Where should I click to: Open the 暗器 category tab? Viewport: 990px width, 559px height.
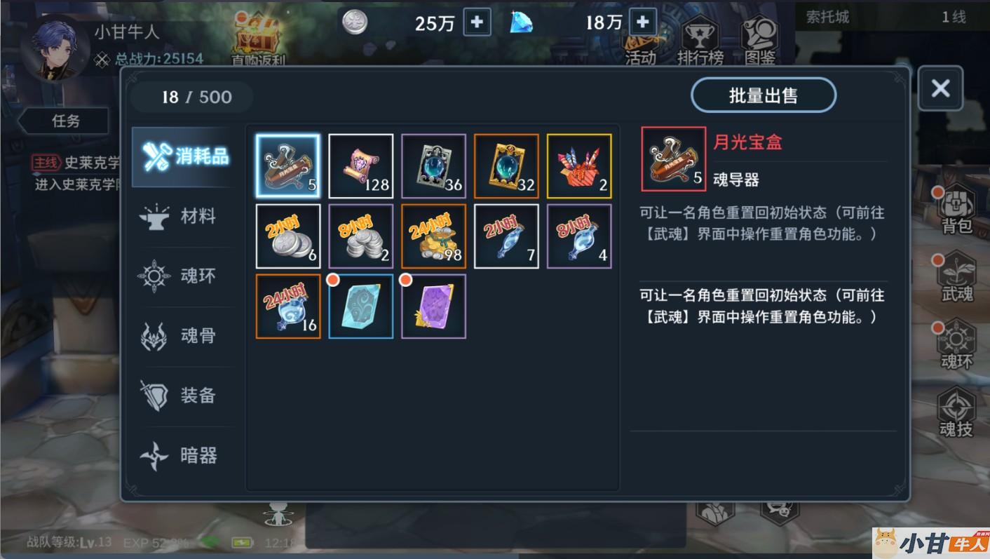click(182, 456)
